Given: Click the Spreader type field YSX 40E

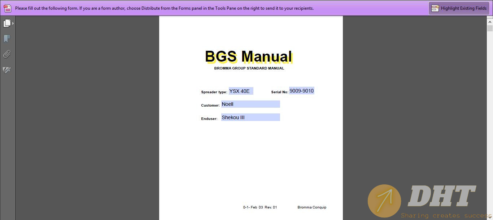Looking at the screenshot, I should tap(241, 91).
